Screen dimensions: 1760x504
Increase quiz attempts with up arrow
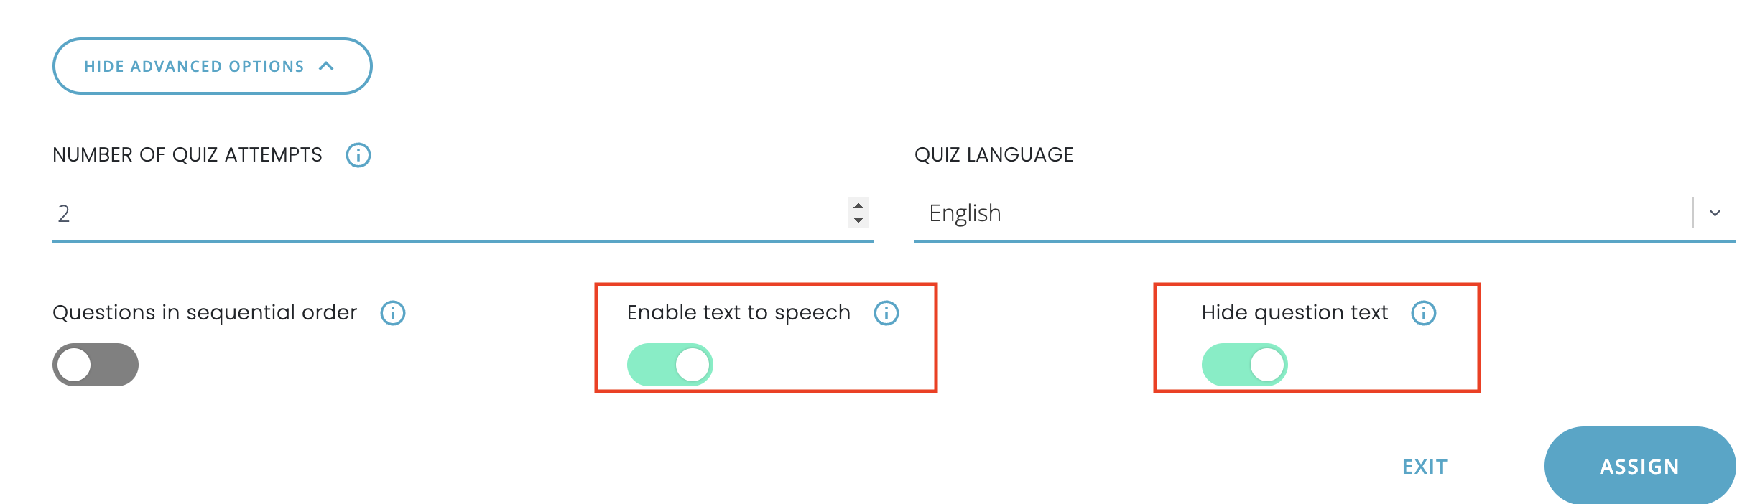tap(858, 205)
